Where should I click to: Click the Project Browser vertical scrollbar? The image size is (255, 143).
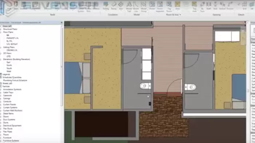62,66
